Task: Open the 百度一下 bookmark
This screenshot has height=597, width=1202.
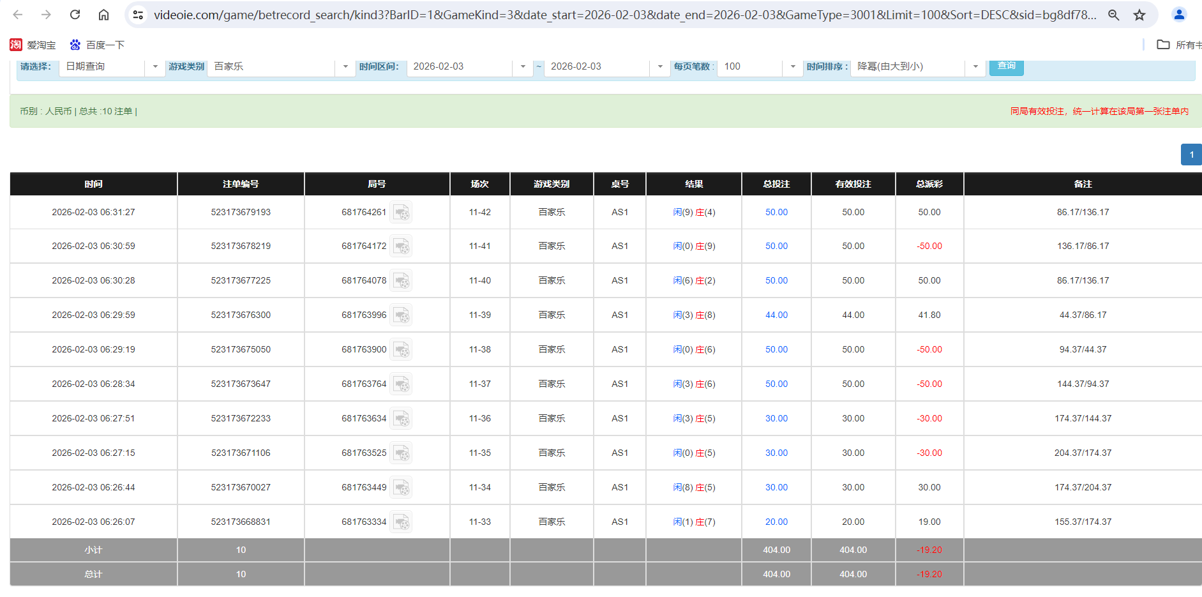Action: coord(97,45)
